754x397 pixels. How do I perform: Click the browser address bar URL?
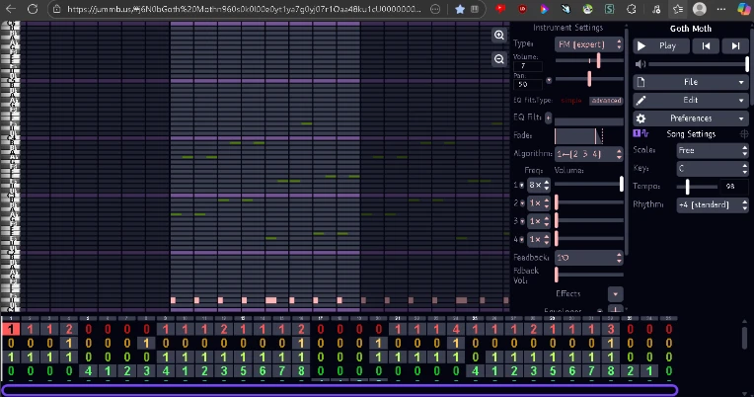tap(243, 9)
